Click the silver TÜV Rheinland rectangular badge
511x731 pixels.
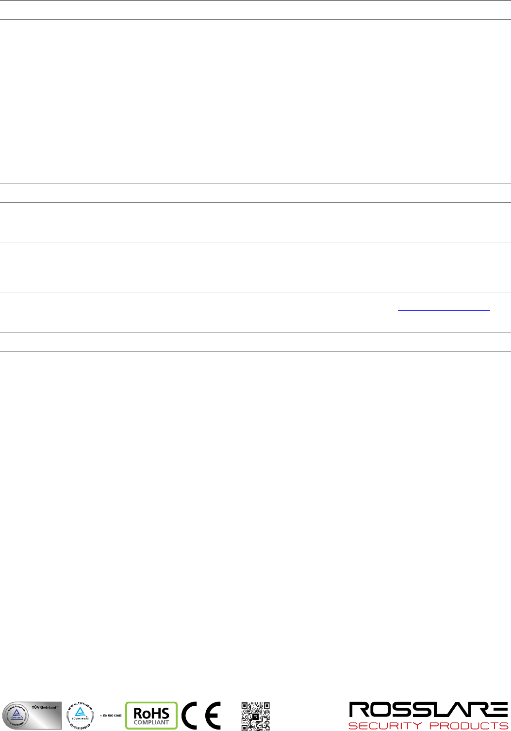pos(32,715)
